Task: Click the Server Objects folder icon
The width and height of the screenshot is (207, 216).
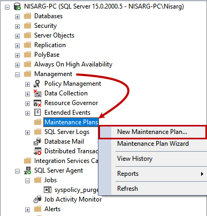Action: pos(27,35)
